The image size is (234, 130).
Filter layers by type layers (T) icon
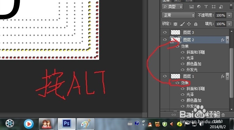click(x=206, y=6)
